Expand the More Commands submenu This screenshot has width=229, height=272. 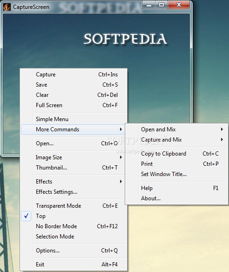point(73,129)
